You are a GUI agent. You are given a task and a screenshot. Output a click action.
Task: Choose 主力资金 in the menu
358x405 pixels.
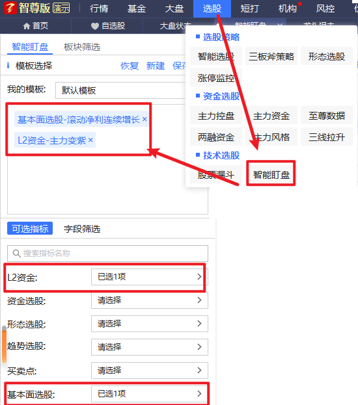[x=271, y=116]
